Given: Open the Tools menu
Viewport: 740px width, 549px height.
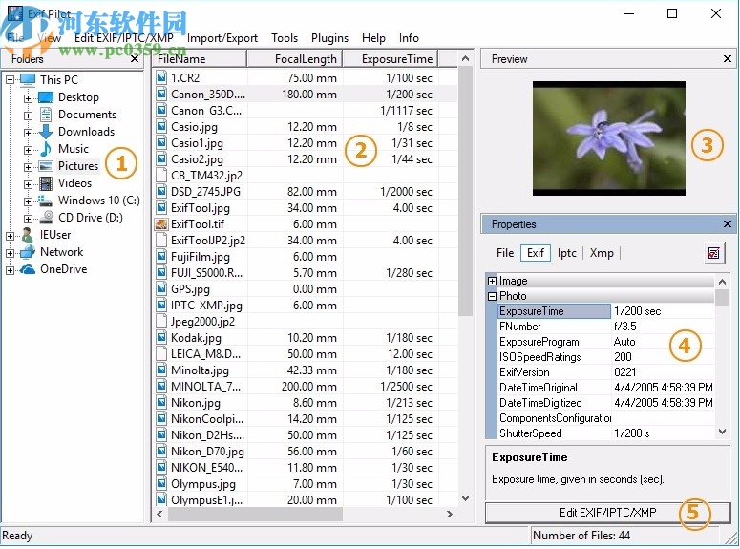Looking at the screenshot, I should click(x=285, y=38).
